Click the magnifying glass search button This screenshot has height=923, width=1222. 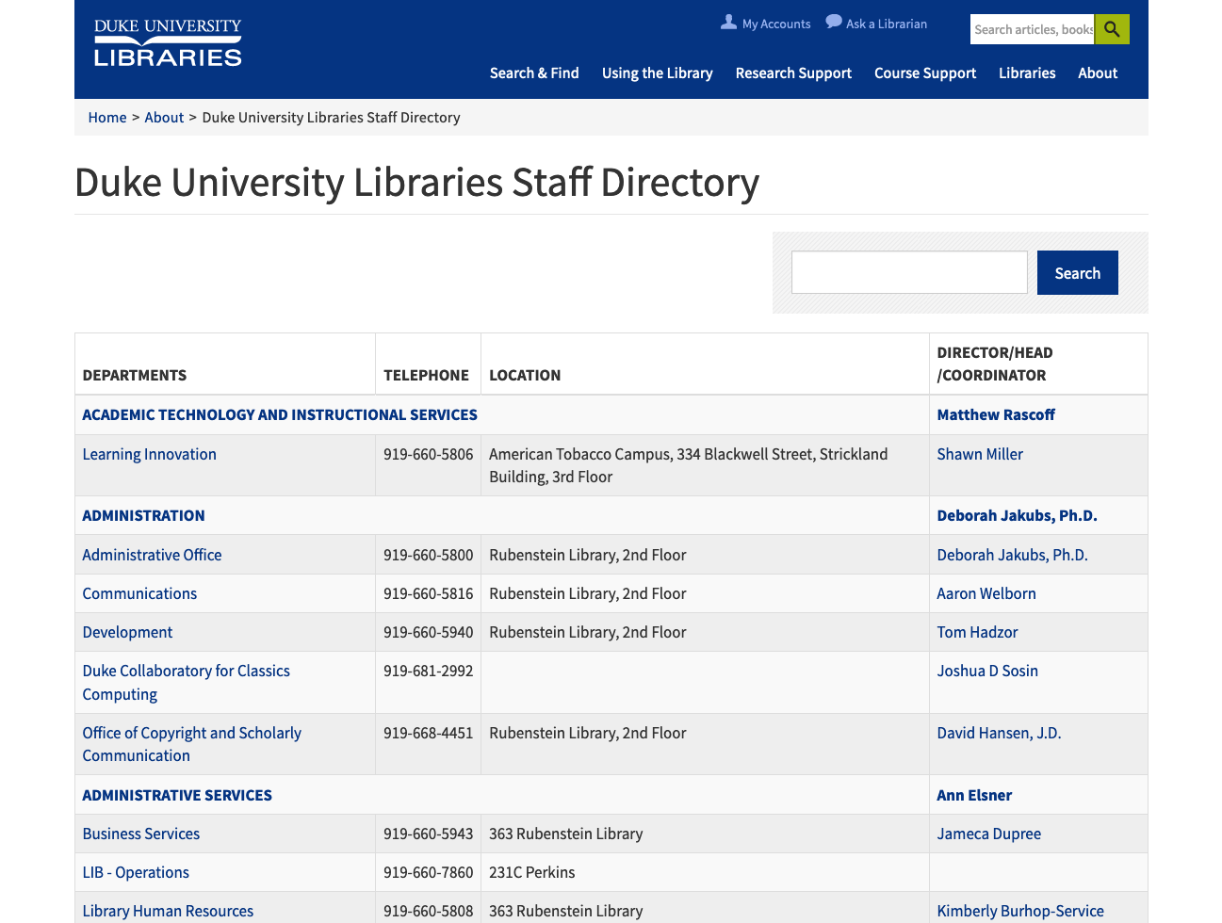[1112, 29]
